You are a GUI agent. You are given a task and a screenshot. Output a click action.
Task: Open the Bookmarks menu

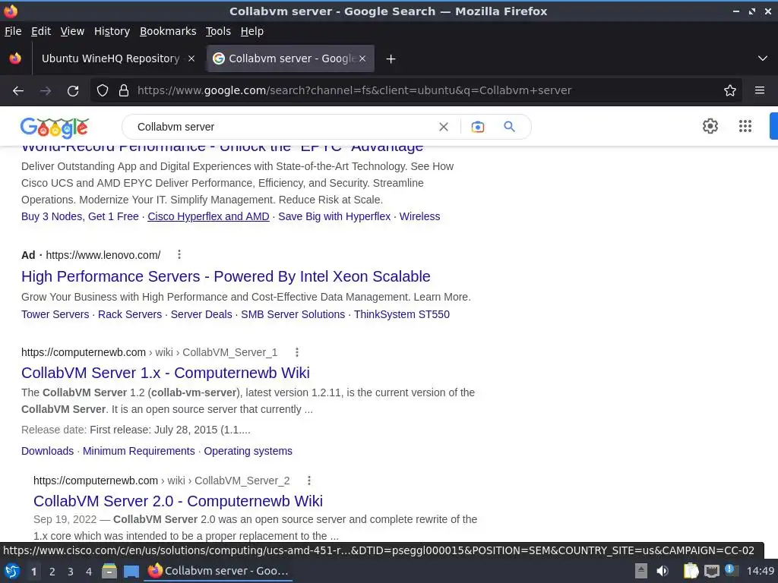(x=168, y=31)
